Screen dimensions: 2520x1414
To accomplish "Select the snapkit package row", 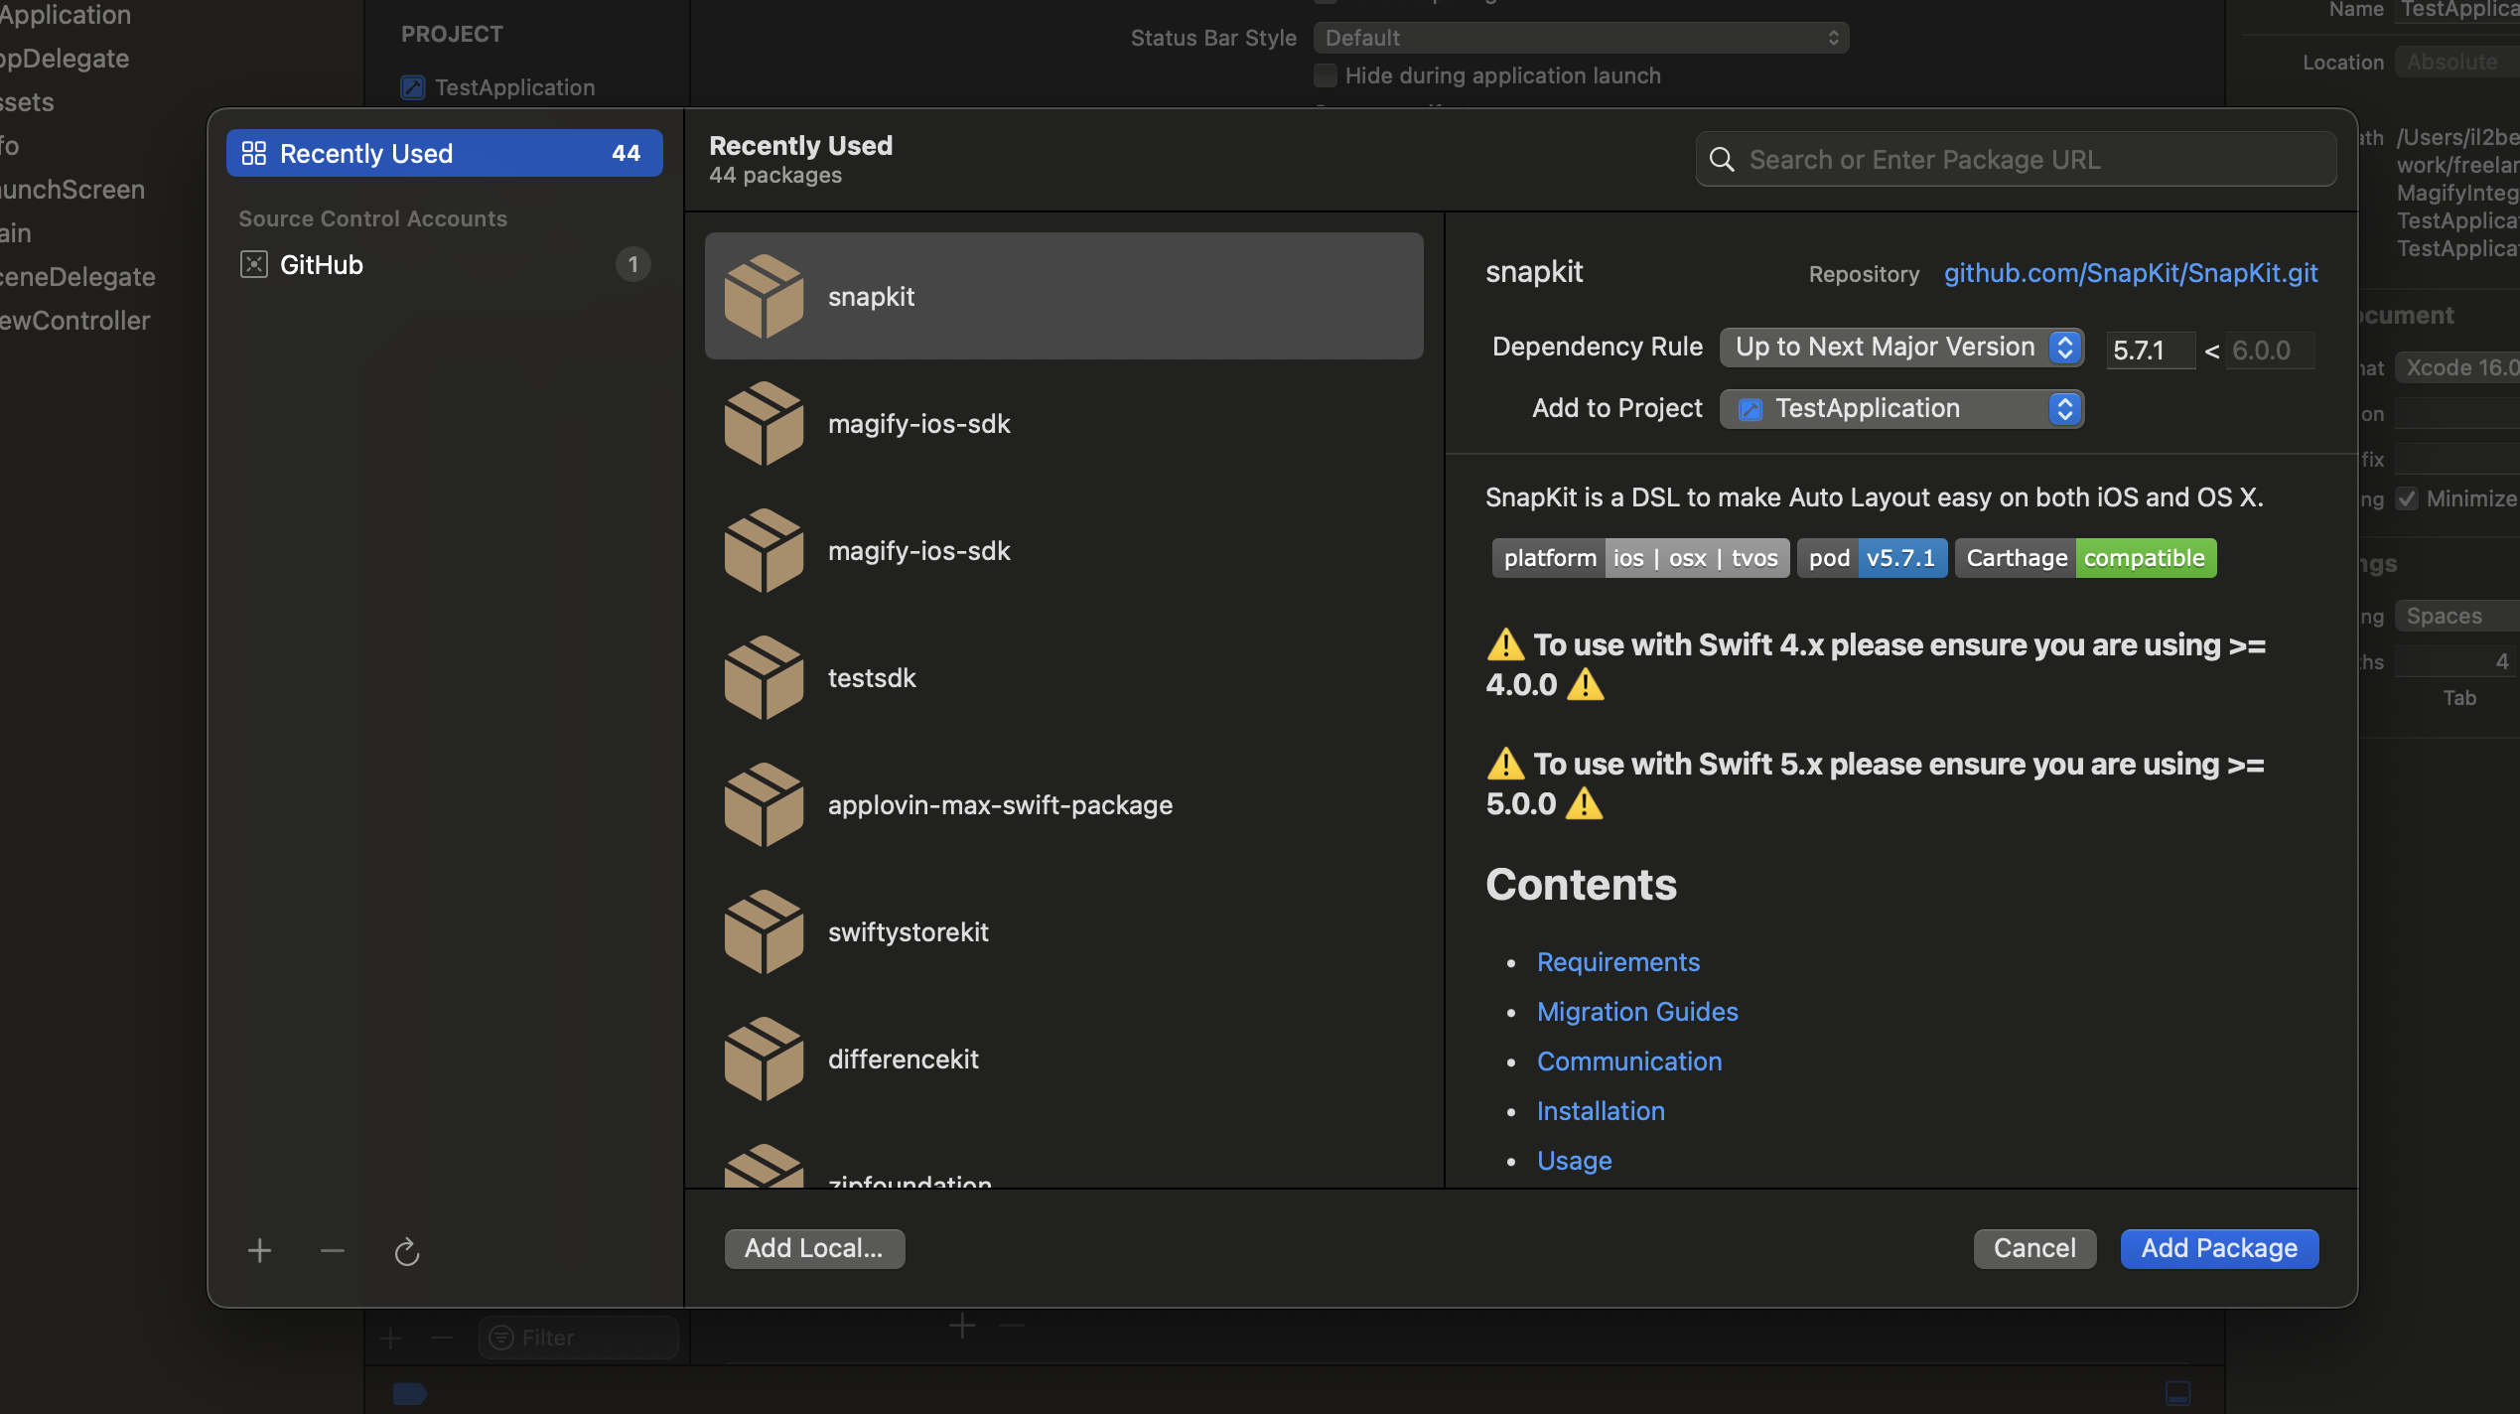I will coord(1063,296).
